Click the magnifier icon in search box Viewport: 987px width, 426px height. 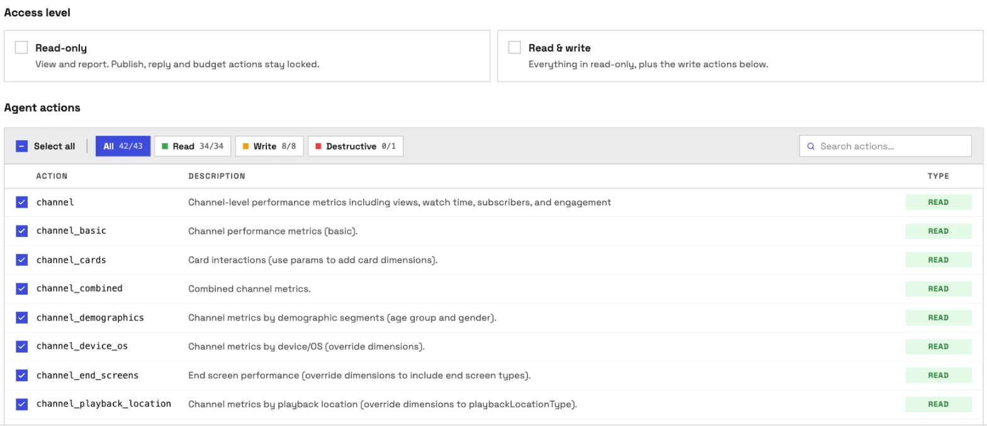pyautogui.click(x=811, y=146)
